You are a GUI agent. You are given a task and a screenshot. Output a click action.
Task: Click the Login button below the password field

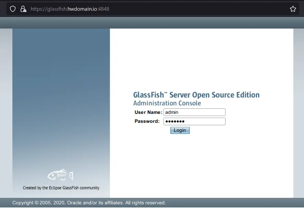180,130
